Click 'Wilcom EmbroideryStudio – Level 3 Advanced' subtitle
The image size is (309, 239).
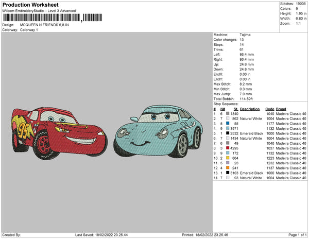pos(39,11)
